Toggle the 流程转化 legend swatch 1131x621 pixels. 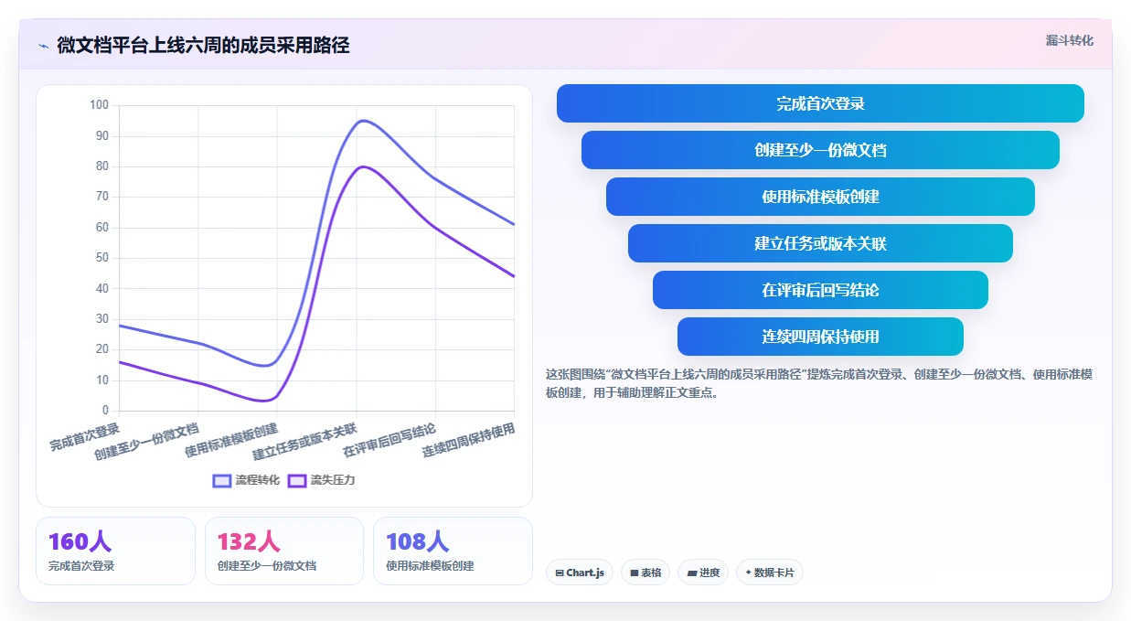click(x=221, y=480)
